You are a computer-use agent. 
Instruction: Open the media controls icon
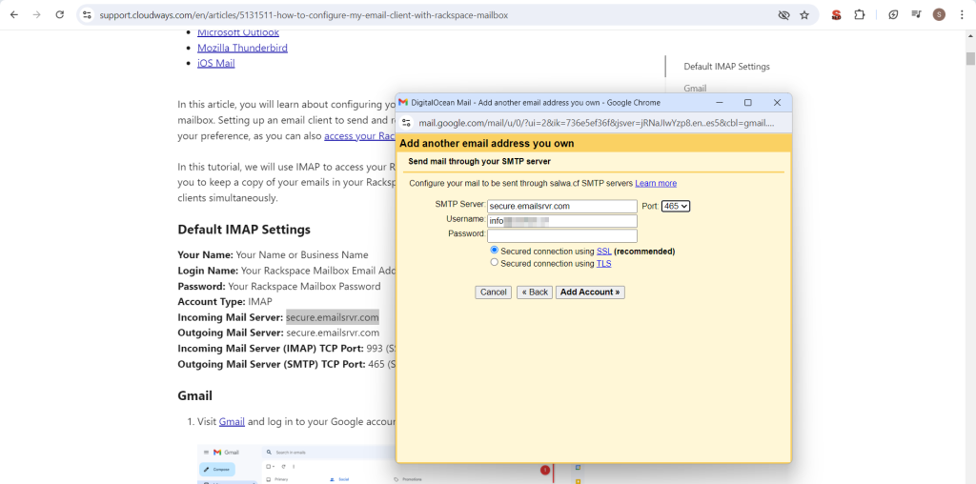coord(916,15)
